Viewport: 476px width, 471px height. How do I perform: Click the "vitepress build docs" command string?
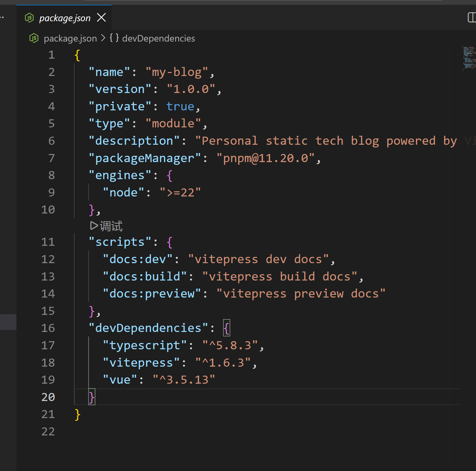[x=280, y=277]
